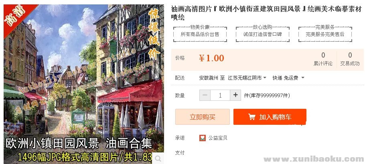This screenshot has height=164, width=365.
Task: Click the 加入购物车 add to cart button
Action: click(270, 117)
